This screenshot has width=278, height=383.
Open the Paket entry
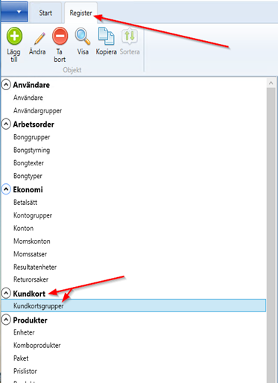click(21, 358)
